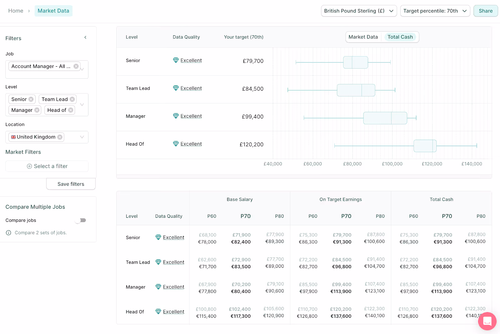
Task: Click the diamond data quality icon for Senior
Action: (x=176, y=60)
